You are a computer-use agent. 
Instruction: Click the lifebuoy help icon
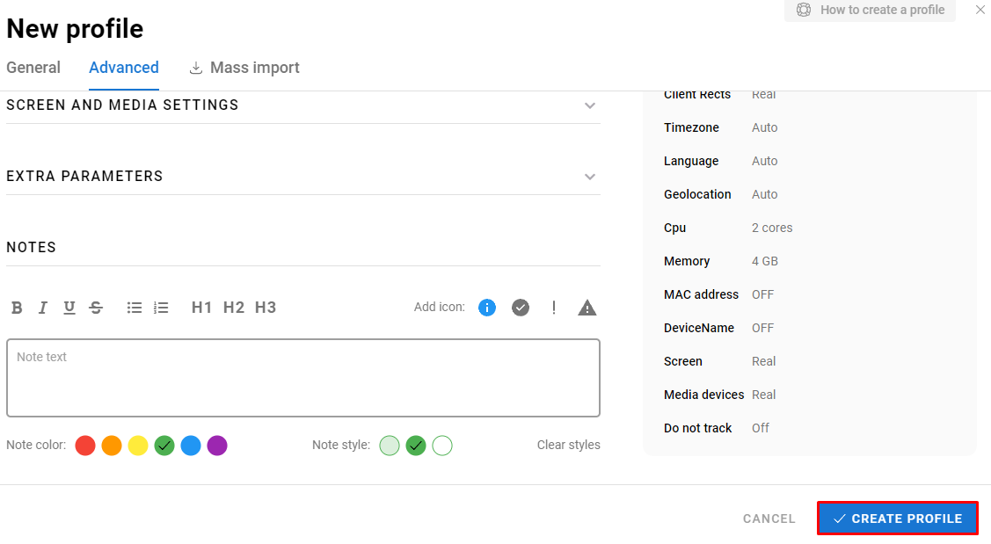(x=804, y=11)
